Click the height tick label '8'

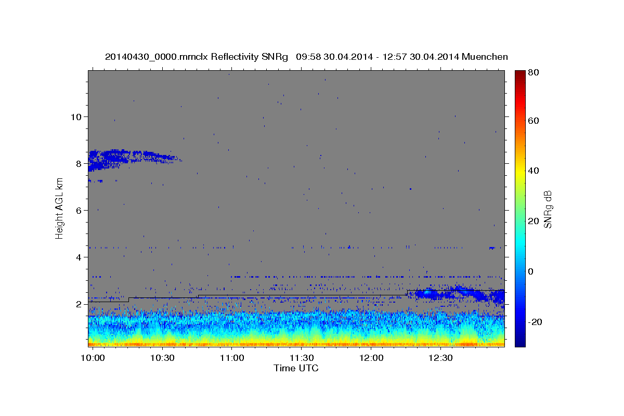tap(78, 163)
